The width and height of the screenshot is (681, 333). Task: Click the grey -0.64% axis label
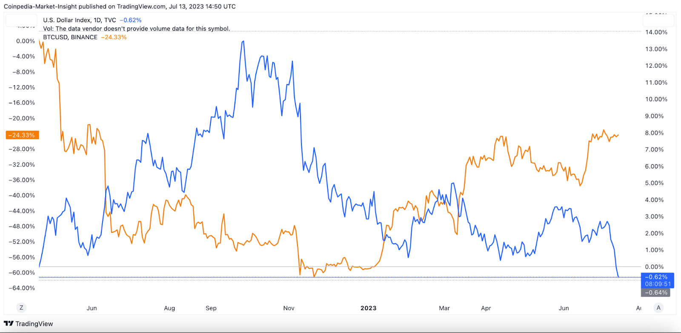coord(655,293)
